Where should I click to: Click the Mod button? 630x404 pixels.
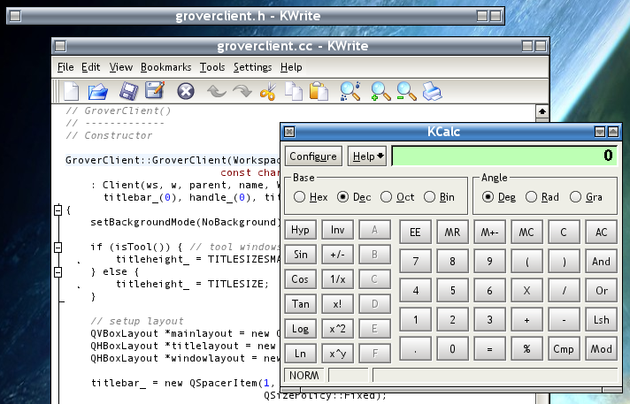[x=601, y=349]
